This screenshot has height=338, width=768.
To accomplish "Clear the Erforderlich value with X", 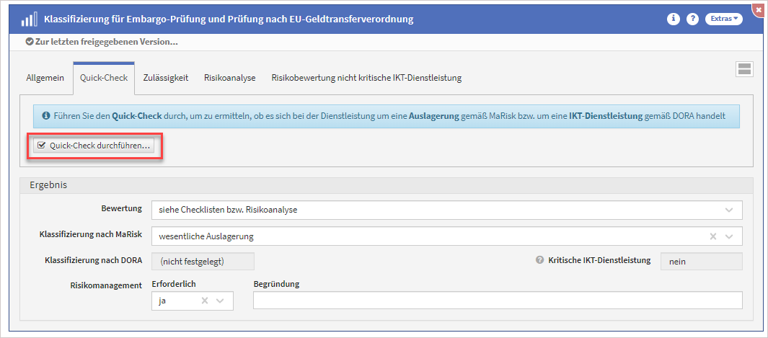I will click(204, 301).
